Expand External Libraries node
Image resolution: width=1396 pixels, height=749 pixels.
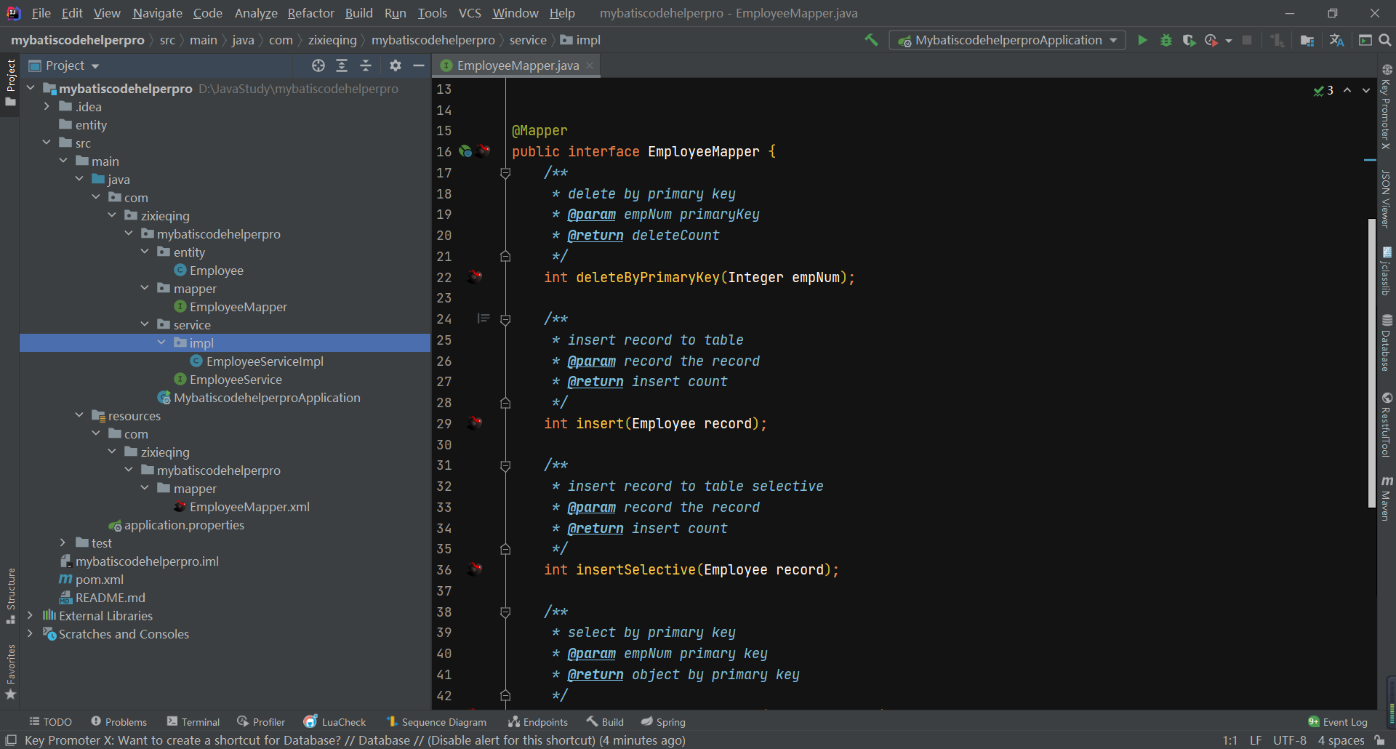point(30,615)
